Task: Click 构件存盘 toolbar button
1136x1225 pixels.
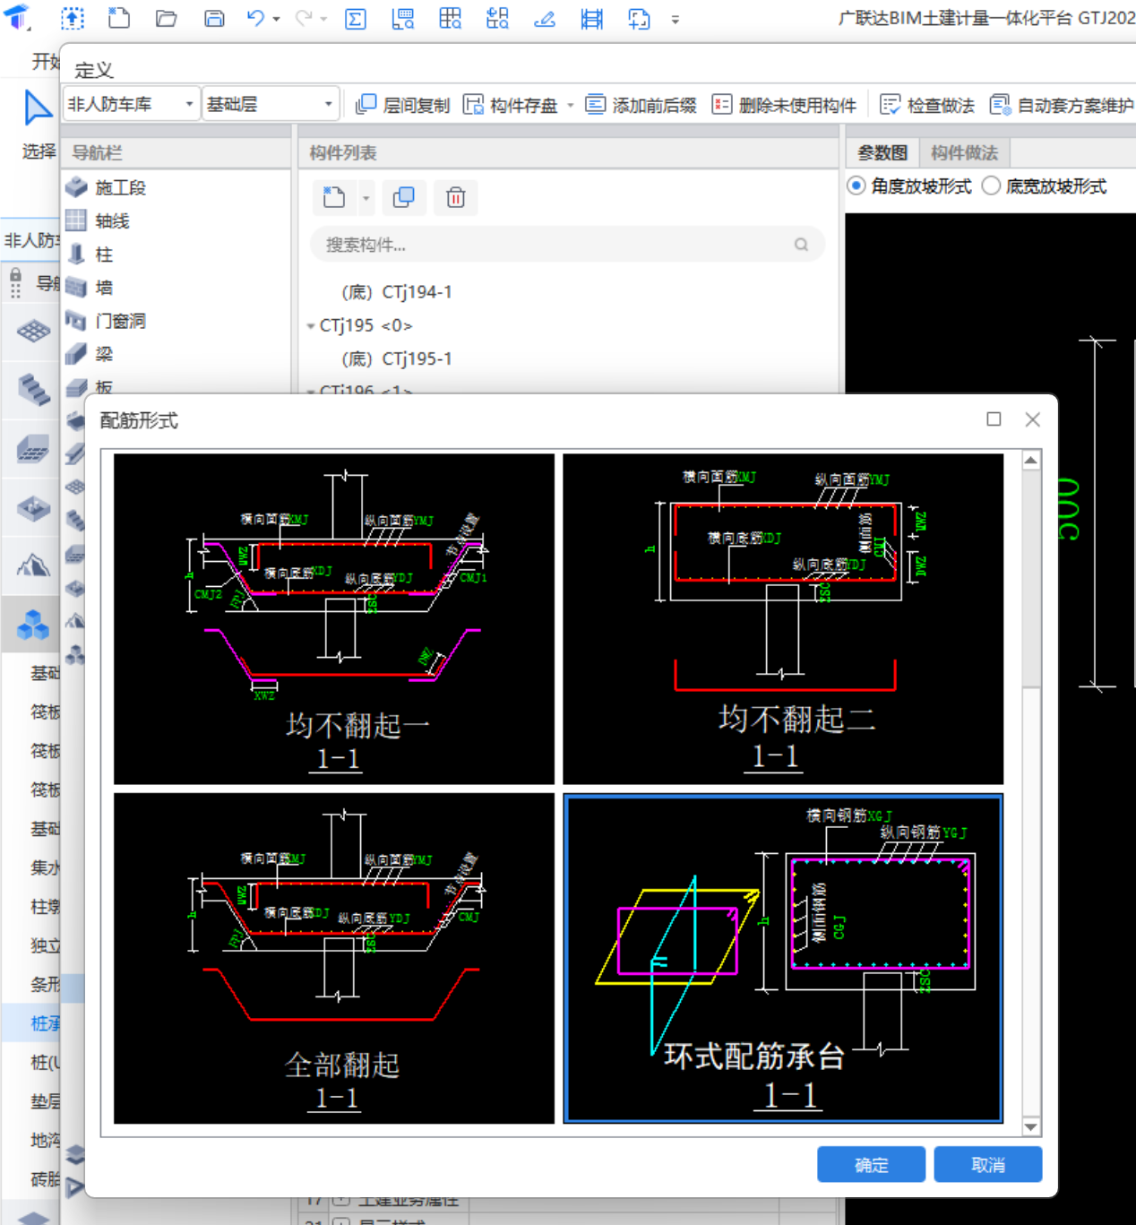Action: (x=511, y=105)
